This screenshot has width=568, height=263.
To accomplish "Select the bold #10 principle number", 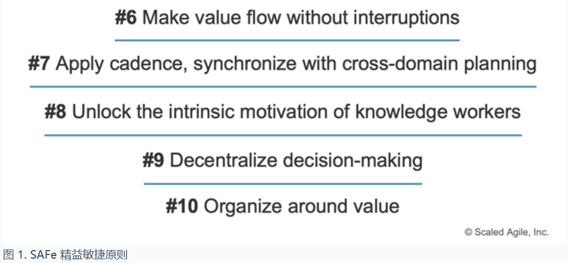I will [x=182, y=207].
